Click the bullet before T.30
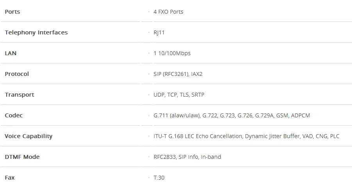This screenshot has width=352, height=187. pyautogui.click(x=149, y=178)
